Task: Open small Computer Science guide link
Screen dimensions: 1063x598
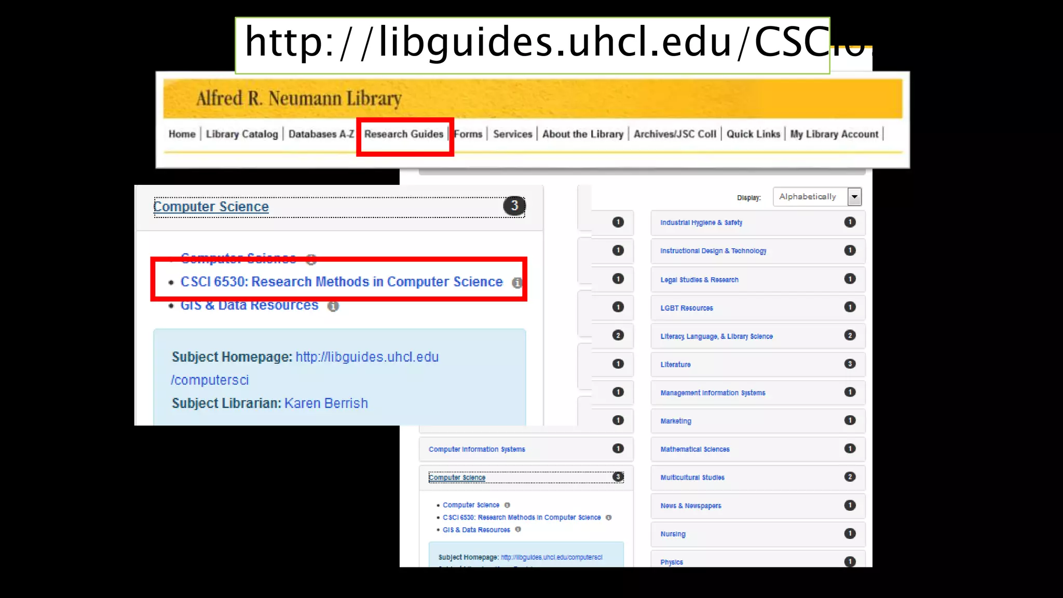Action: [471, 505]
